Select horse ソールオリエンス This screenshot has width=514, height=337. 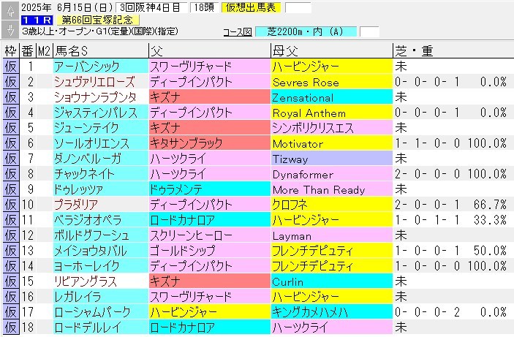tap(101, 143)
